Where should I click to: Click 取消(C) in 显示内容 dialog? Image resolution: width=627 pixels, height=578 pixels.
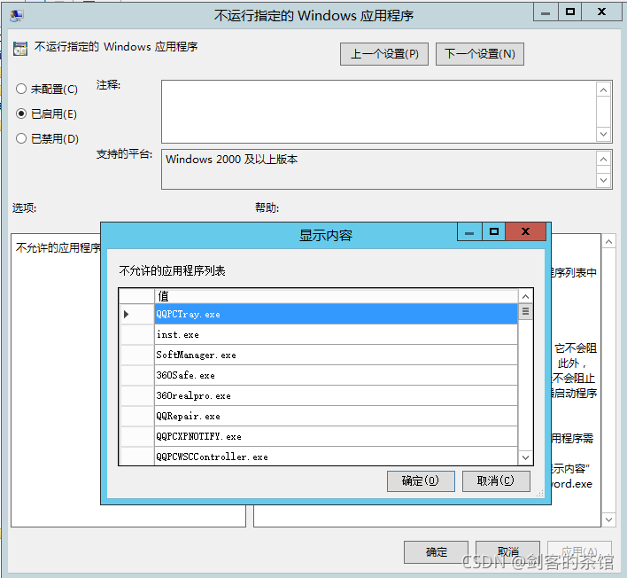[496, 480]
